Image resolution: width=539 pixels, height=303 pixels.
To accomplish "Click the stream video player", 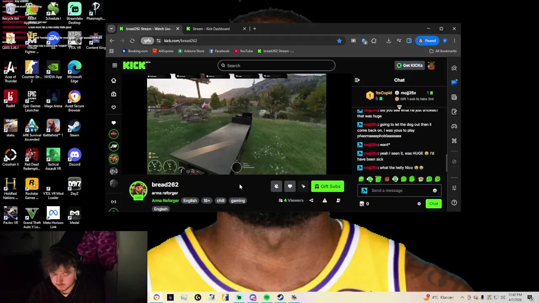I will click(236, 124).
